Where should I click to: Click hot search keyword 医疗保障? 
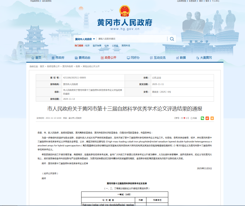click(x=97, y=46)
